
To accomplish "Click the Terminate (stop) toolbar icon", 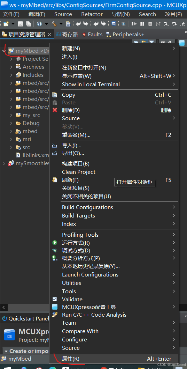I will coord(150,24).
